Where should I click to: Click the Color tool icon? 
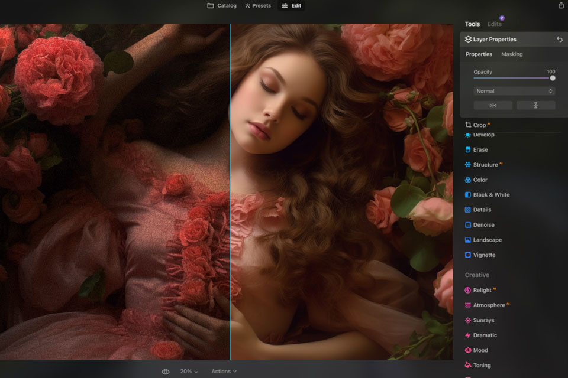pos(467,180)
